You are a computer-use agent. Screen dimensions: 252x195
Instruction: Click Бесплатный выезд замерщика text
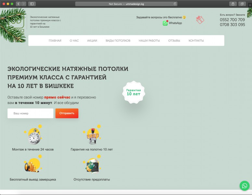click(x=33, y=179)
